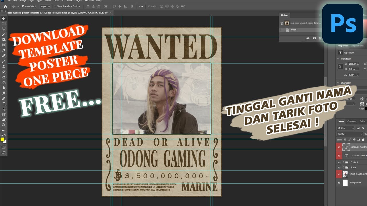Open the Window menu
The width and height of the screenshot is (367, 206).
point(89,1)
